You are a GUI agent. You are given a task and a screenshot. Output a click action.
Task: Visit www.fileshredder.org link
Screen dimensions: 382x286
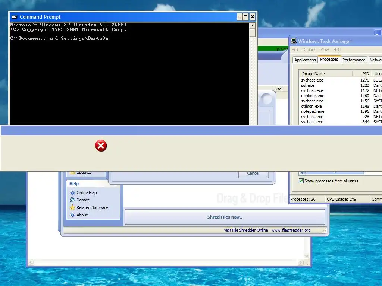click(x=291, y=230)
